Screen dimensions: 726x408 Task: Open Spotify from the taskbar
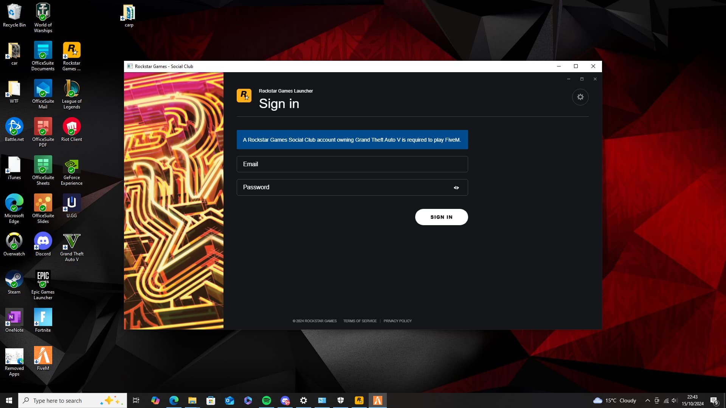[x=266, y=400]
